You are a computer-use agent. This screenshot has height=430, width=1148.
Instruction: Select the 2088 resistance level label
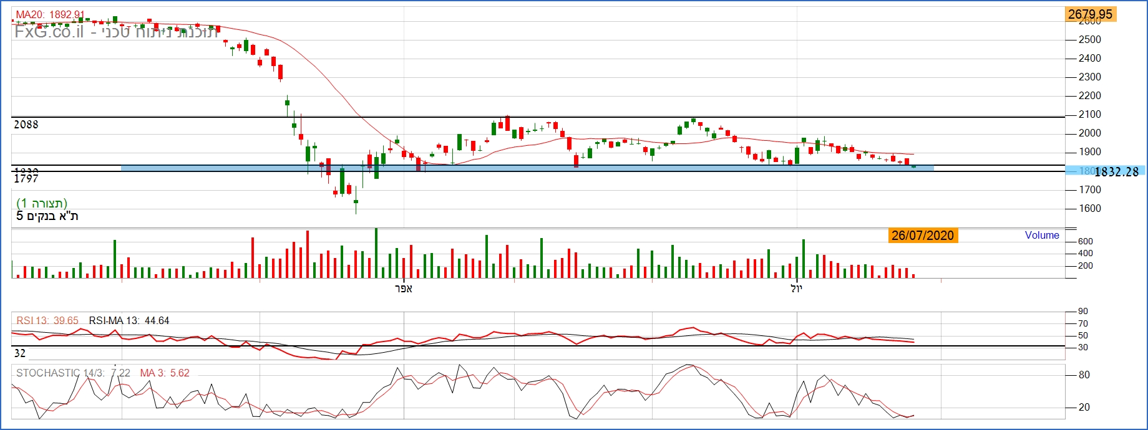click(x=26, y=125)
